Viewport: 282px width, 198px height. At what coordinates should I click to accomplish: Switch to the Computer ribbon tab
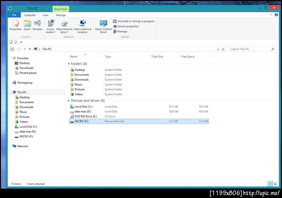coord(30,15)
